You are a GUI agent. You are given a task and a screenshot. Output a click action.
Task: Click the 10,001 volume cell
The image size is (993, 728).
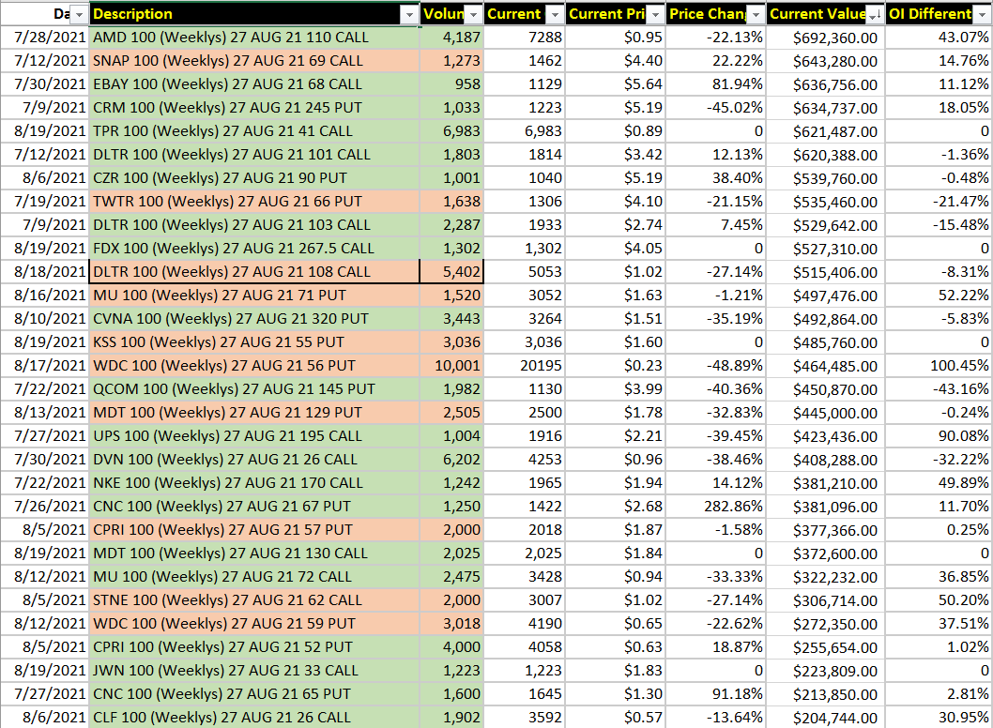click(x=451, y=365)
